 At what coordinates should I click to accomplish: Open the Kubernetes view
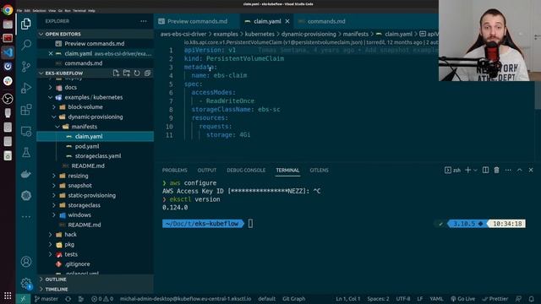coord(26,195)
